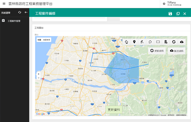This screenshot has height=122, width=191.
Task: Open the Tiffany user account menu
Action: tap(173, 4)
